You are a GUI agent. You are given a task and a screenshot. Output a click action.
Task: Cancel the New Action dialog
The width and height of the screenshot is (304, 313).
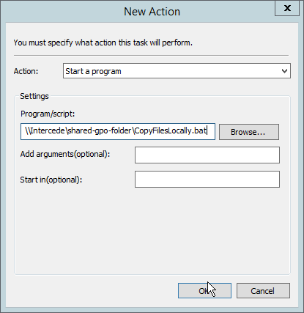[x=263, y=291]
